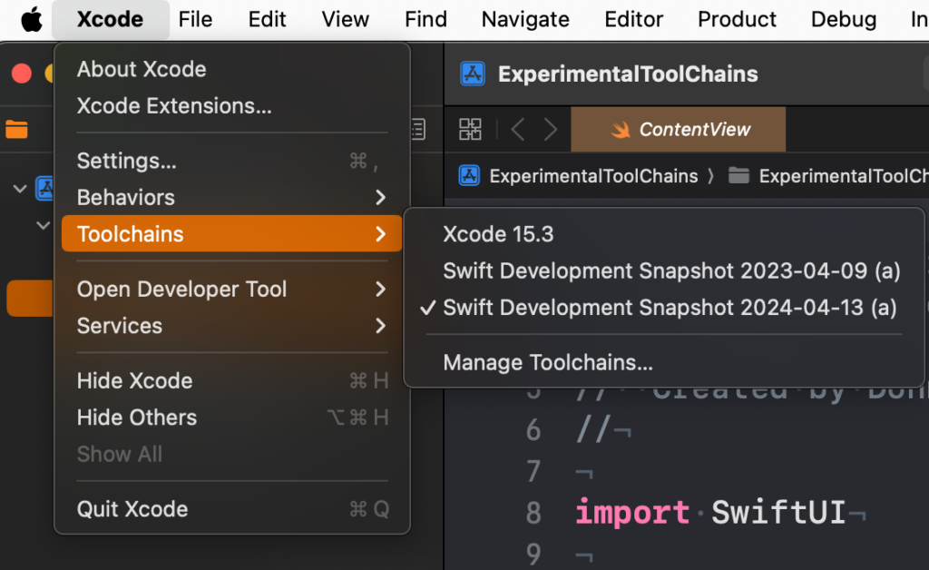Open Xcode Extensions…
This screenshot has width=929, height=570.
tap(231, 106)
